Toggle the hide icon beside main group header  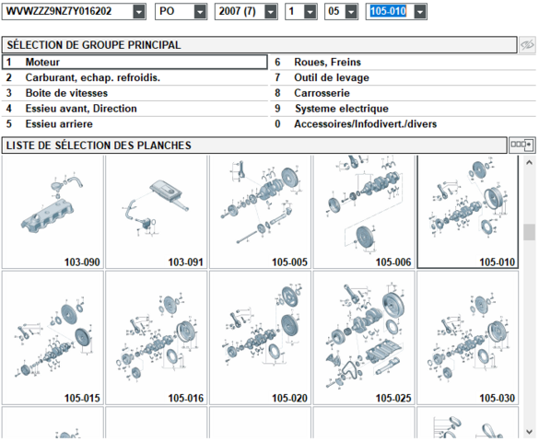coord(527,45)
